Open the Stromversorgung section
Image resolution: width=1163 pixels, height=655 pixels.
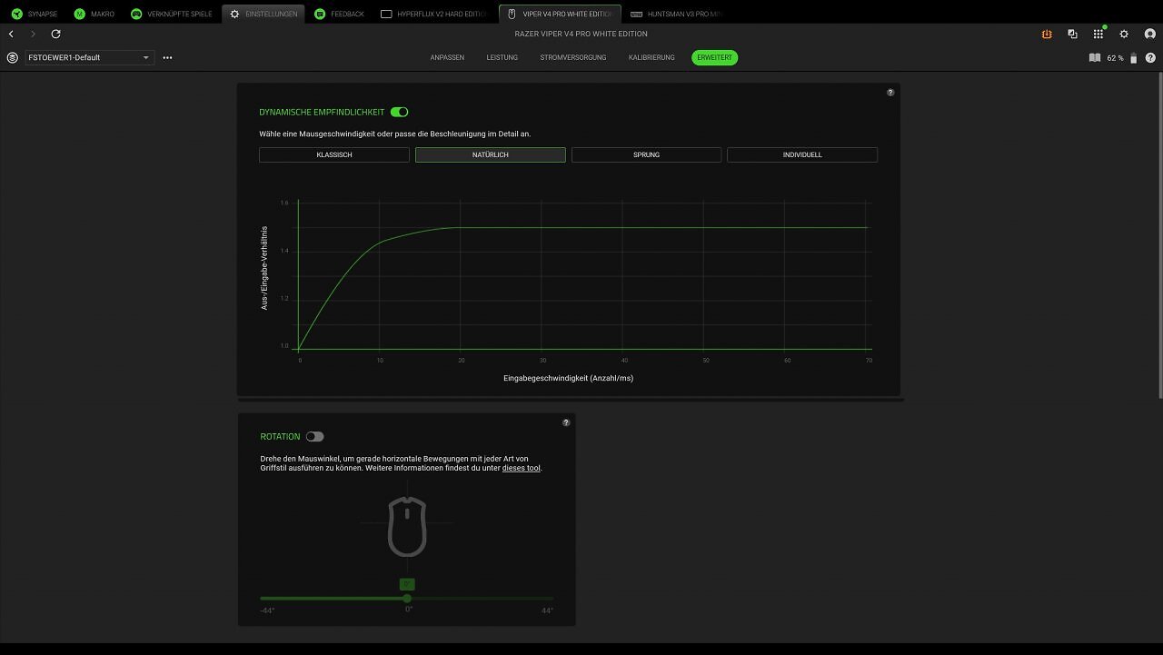pos(573,57)
